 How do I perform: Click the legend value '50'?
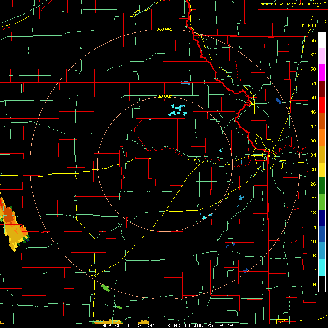[x=313, y=98]
